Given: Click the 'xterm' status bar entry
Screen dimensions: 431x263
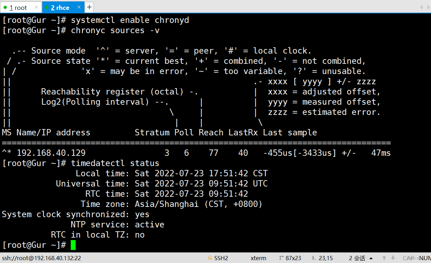Looking at the screenshot, I should (258, 258).
